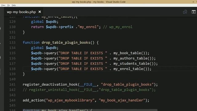Minimize the Visual Studio Code window
This screenshot has height=111, width=197.
[x=193, y=2]
